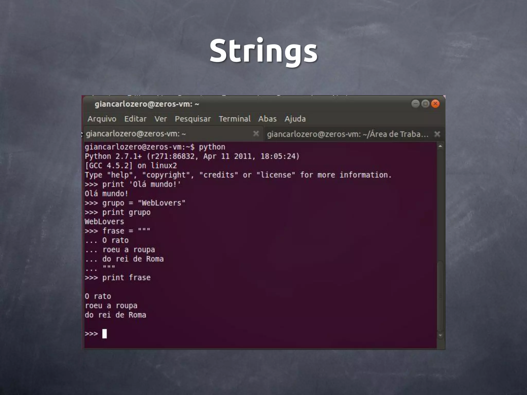
Task: Open the Abas menu
Action: pos(267,119)
